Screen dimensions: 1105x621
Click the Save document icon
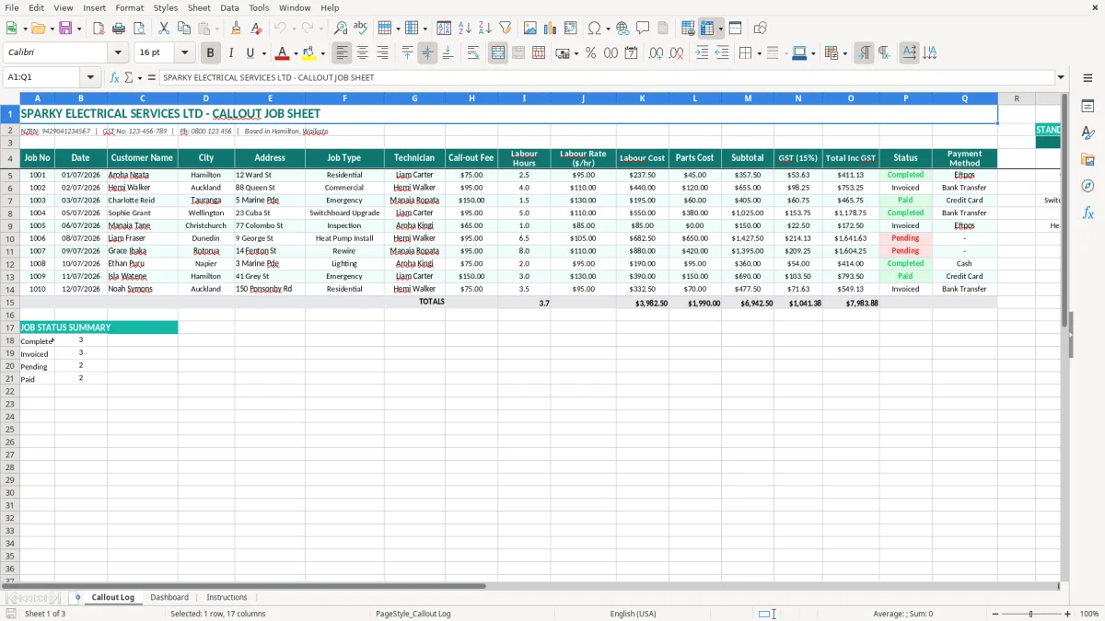click(x=65, y=29)
